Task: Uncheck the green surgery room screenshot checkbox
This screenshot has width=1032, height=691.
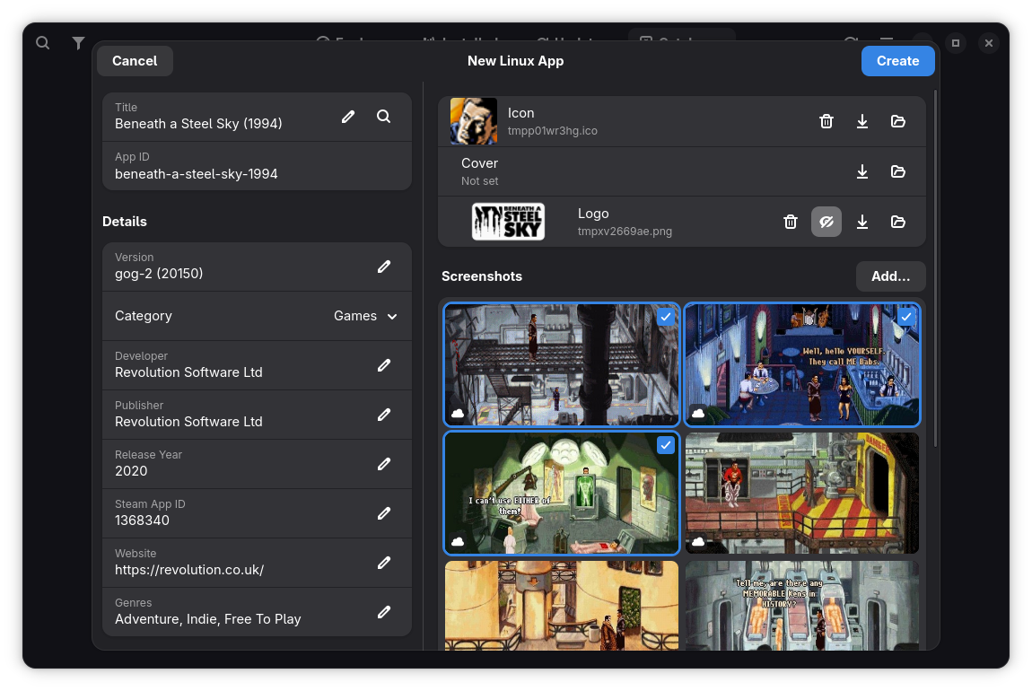Action: [x=665, y=445]
